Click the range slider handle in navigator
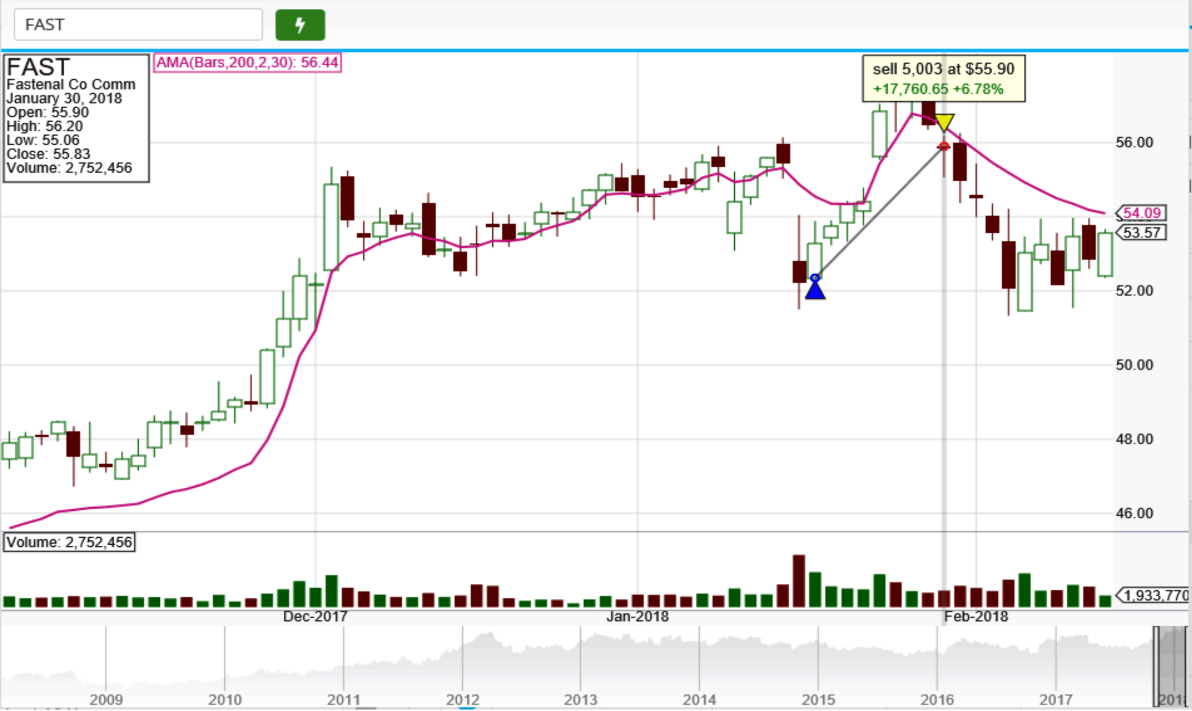 1156,666
